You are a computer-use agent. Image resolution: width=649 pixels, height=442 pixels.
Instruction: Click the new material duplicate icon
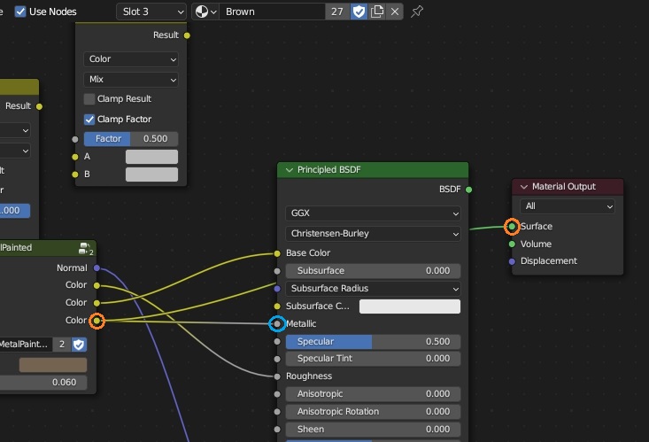[377, 12]
